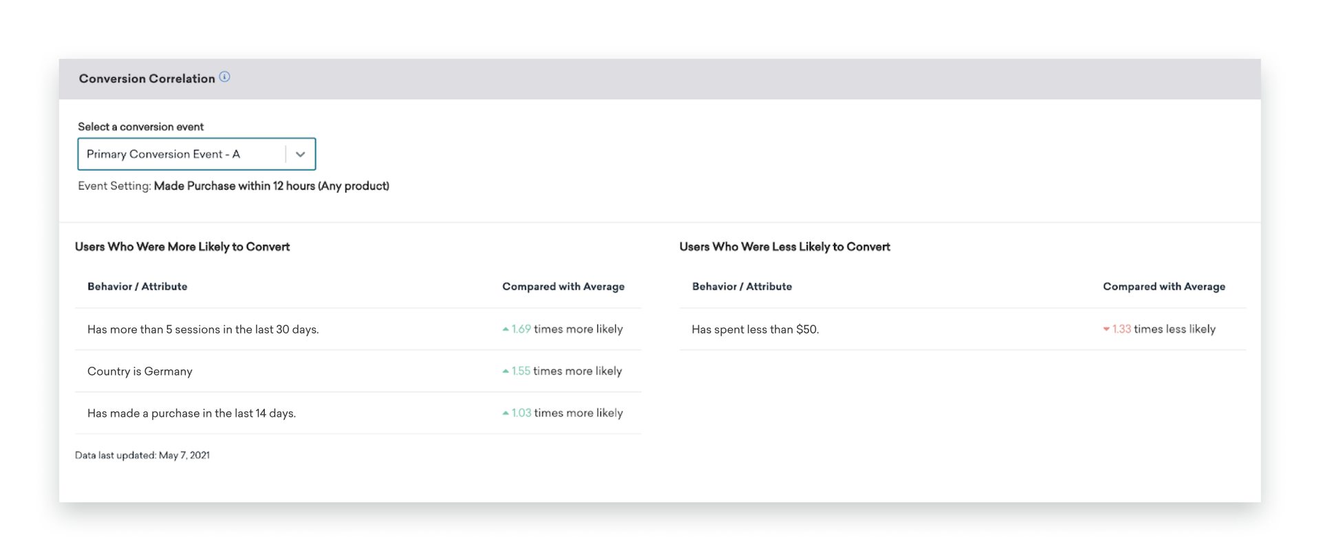Click the info icon beside Conversion Correlation

coord(224,77)
